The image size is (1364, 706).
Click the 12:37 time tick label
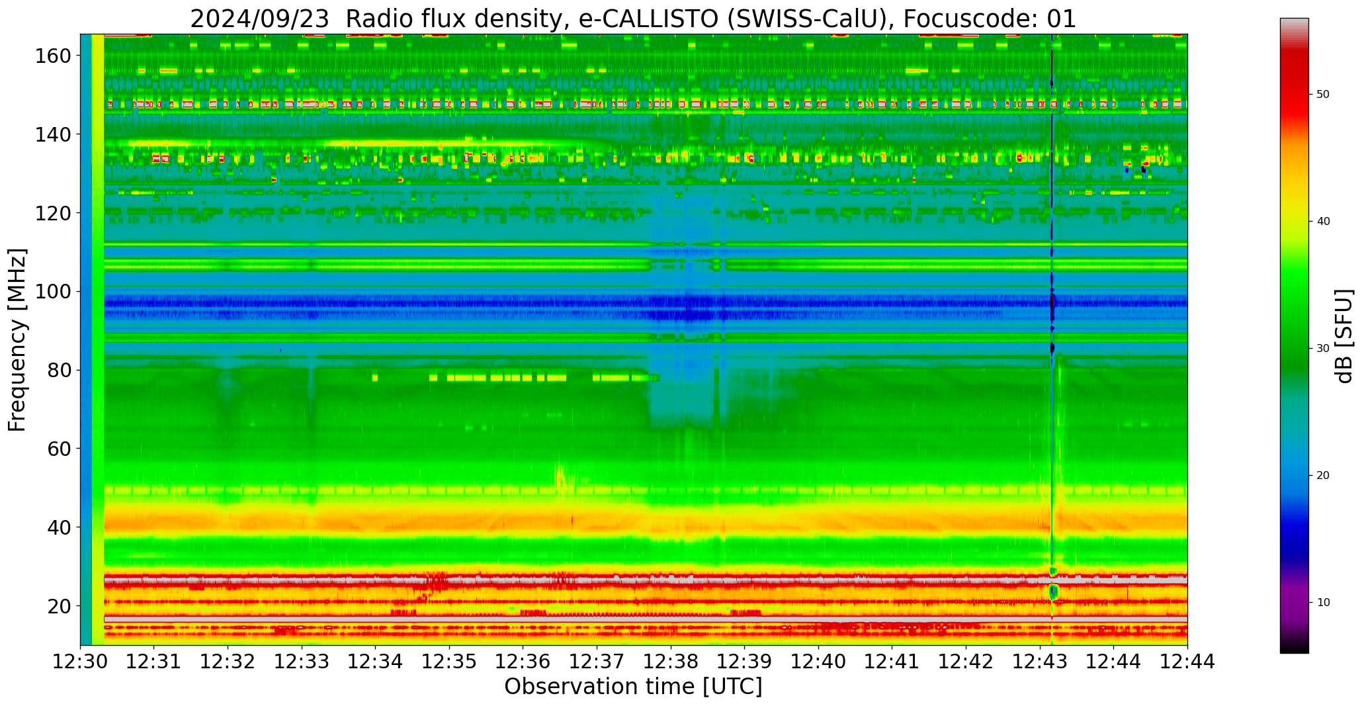[x=597, y=662]
